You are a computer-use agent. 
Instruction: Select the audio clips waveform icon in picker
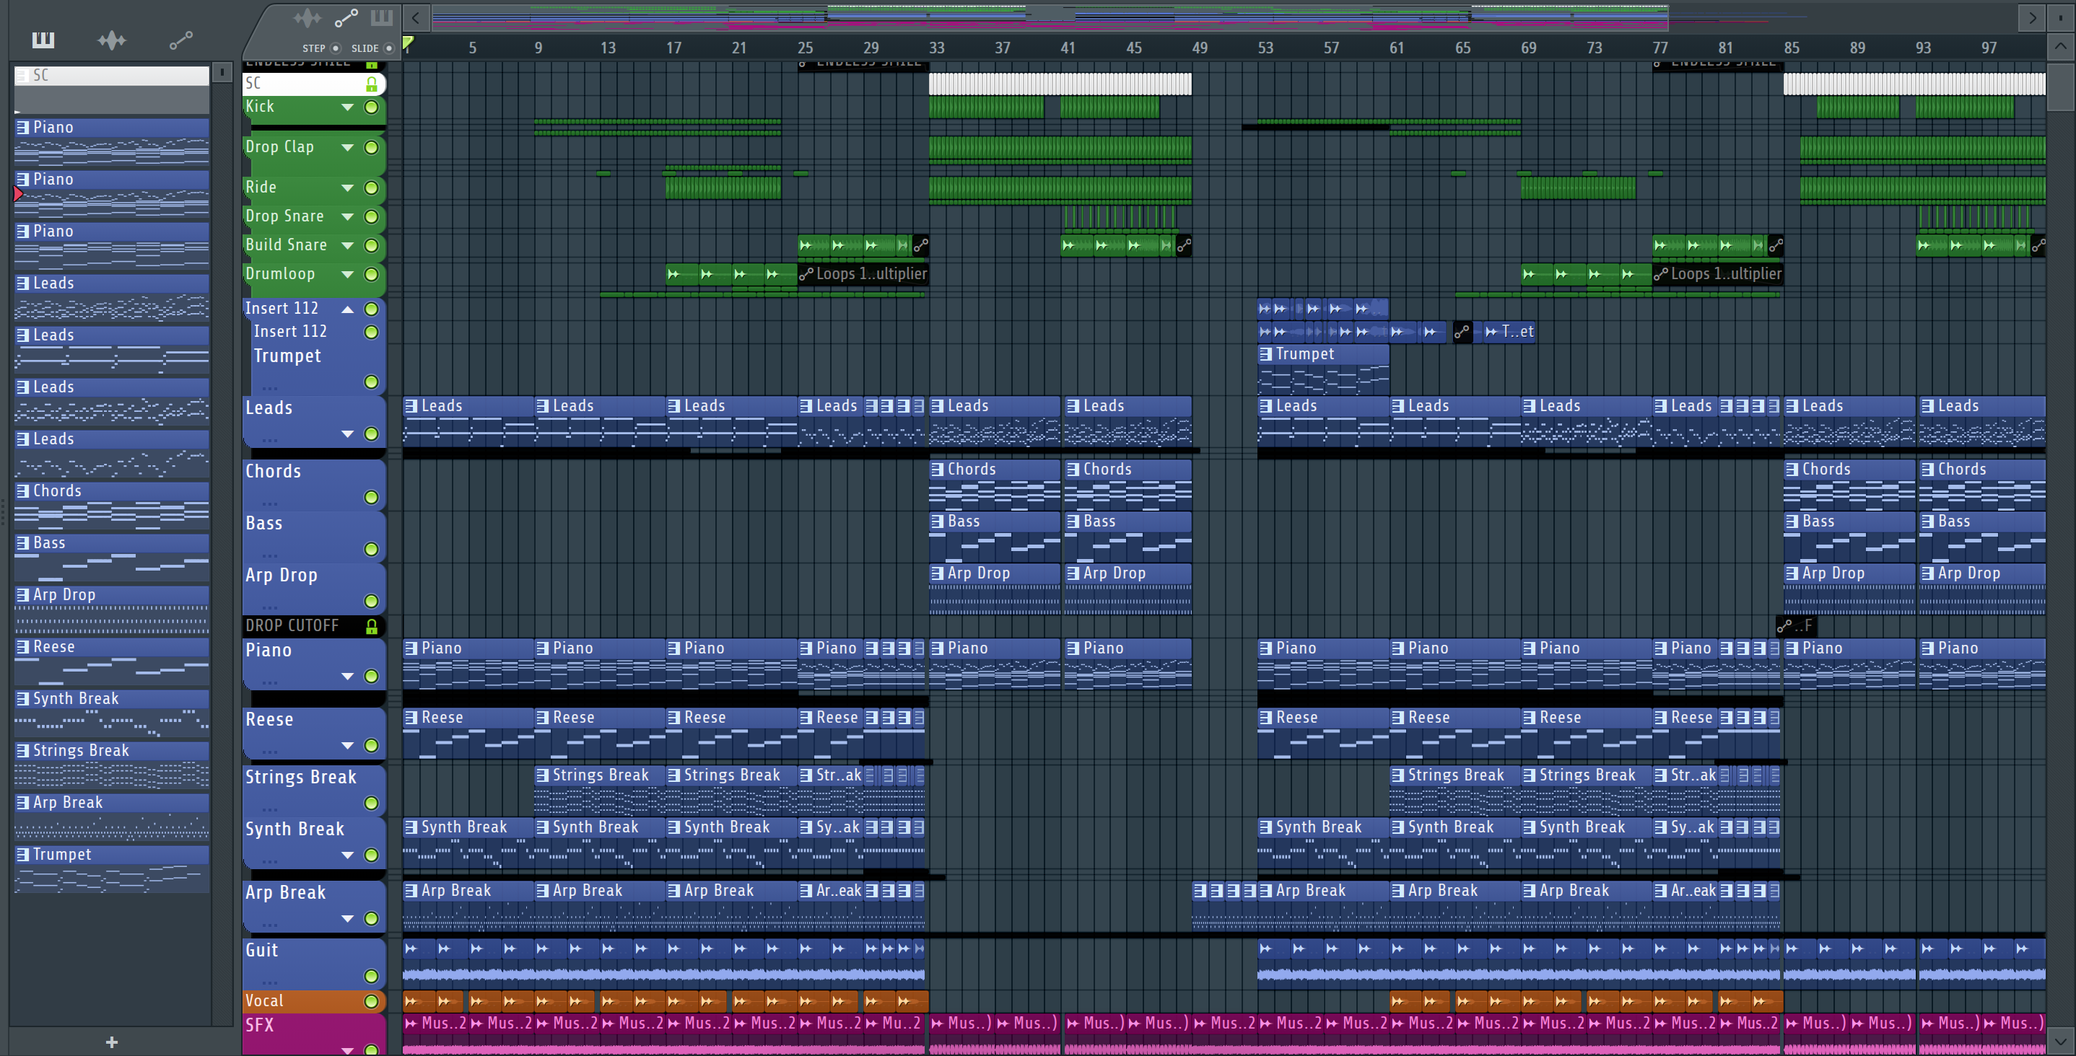111,40
